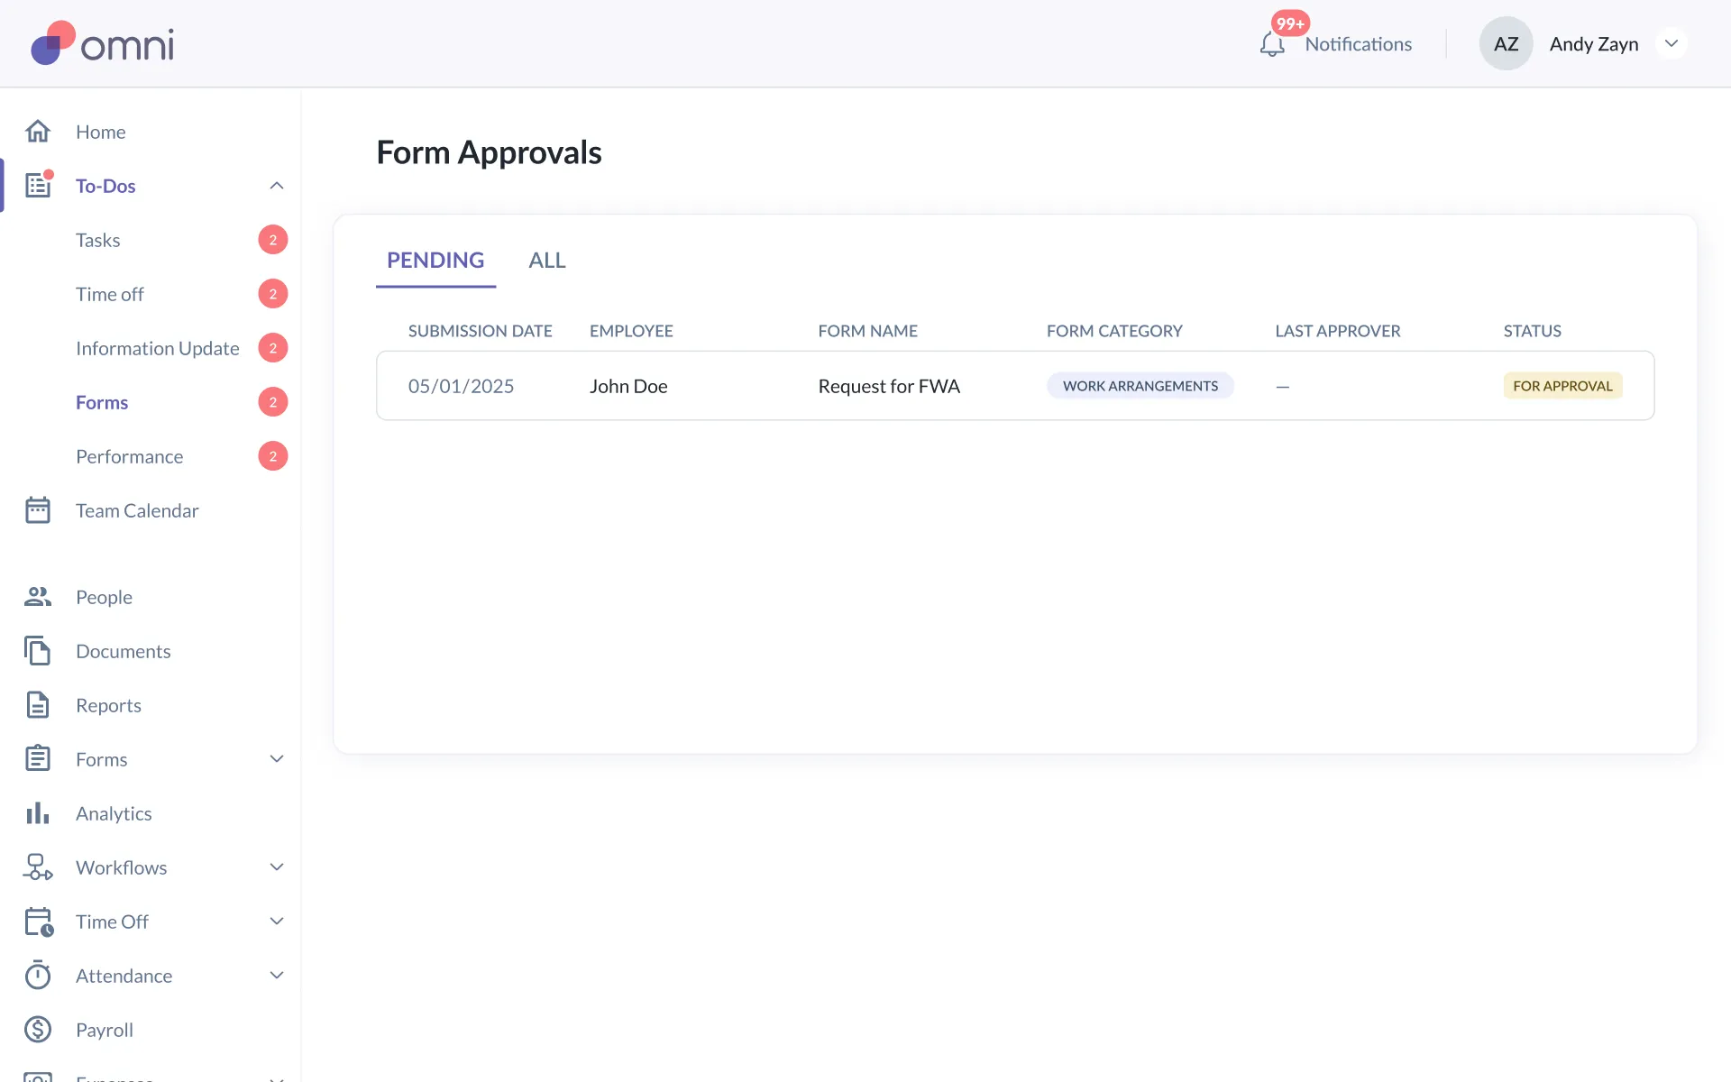The height and width of the screenshot is (1082, 1731).
Task: Select the PENDING tab
Action: (435, 261)
